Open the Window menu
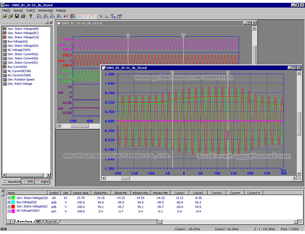305x234 pixels. click(45, 10)
